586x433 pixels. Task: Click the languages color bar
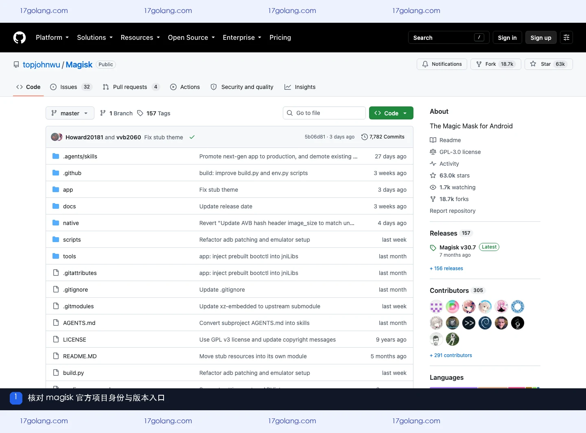(x=485, y=388)
